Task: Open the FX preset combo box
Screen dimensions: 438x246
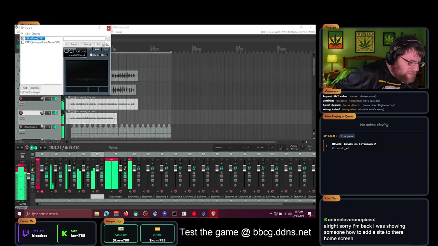Action: (x=84, y=39)
